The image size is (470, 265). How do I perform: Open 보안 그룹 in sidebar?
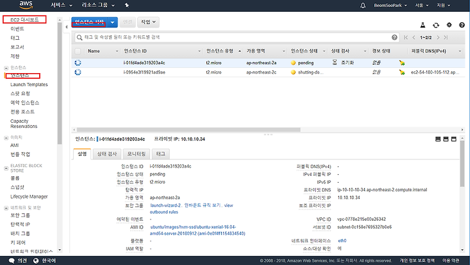tap(20, 215)
